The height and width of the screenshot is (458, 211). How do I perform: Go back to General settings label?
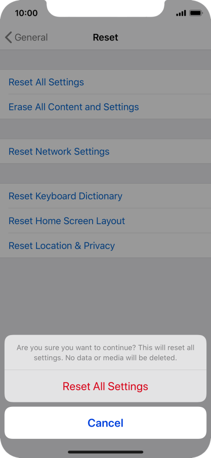click(31, 37)
